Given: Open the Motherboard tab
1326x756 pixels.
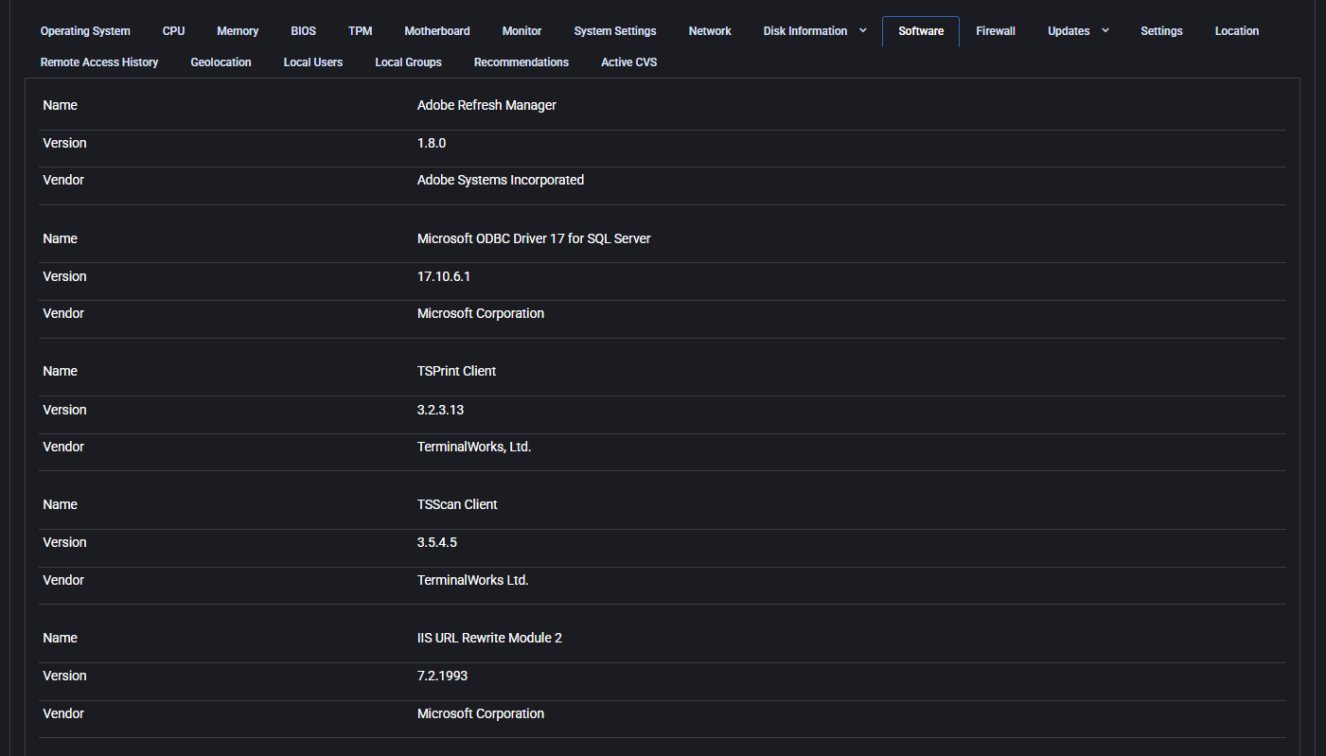Looking at the screenshot, I should pyautogui.click(x=437, y=31).
